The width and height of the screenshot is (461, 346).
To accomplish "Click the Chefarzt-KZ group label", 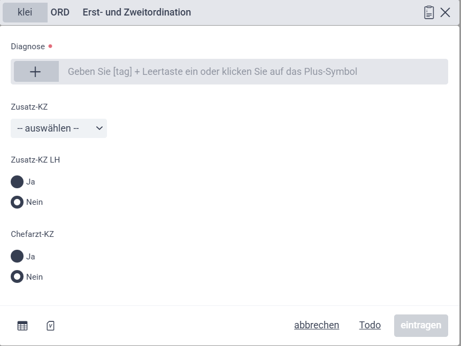I will click(32, 234).
